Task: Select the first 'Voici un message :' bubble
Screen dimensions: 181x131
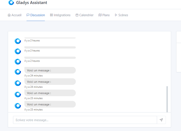Action: (50, 70)
